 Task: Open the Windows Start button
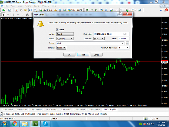pos(4,124)
